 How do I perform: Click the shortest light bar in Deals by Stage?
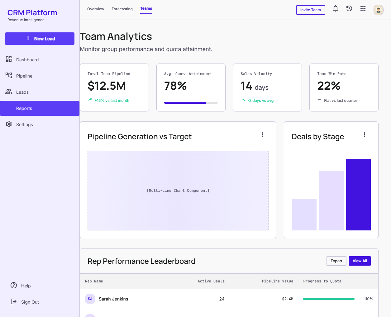304,215
